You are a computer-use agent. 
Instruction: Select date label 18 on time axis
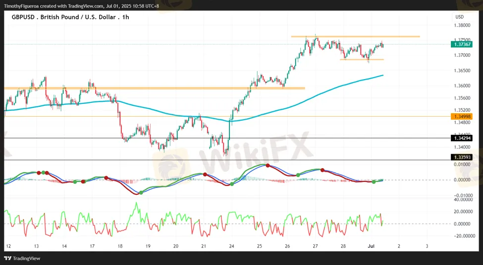(120, 246)
